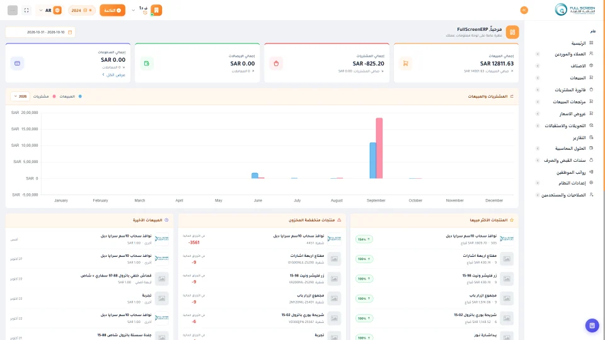Click the orange dashboard grid icon beside مرحباً

[512, 32]
